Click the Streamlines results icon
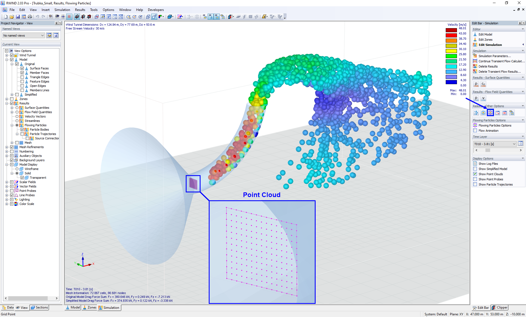 pos(483,113)
